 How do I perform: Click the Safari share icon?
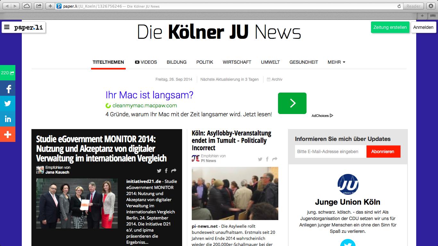(38, 6)
